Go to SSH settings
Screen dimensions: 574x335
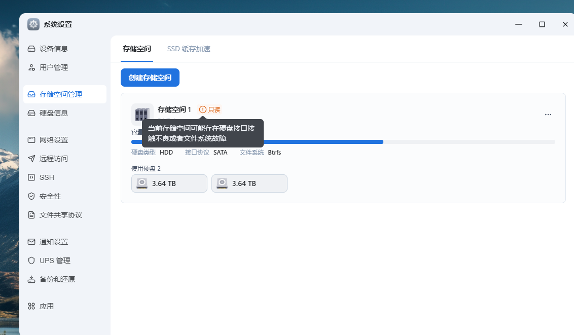[65, 177]
